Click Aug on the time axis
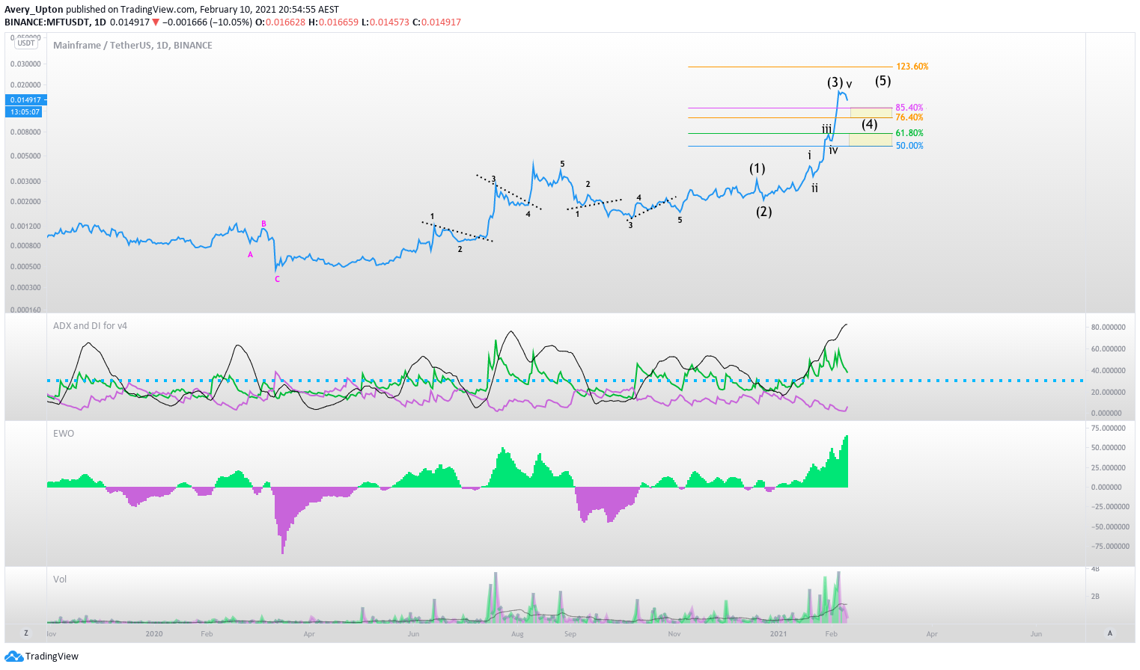The width and height of the screenshot is (1140, 670). click(517, 633)
